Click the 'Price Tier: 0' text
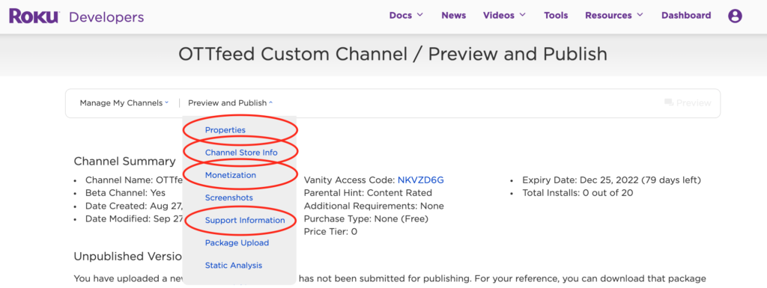Screen dimensions: 767x288 [330, 231]
